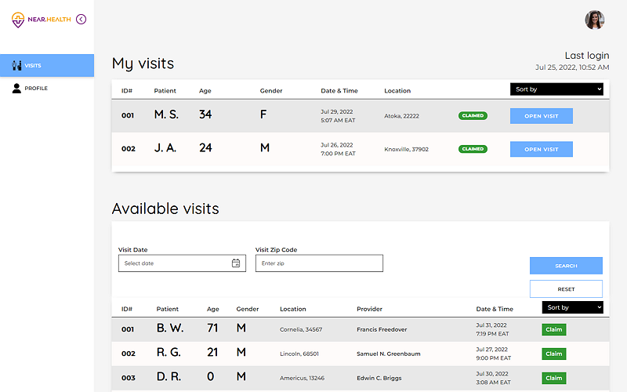Viewport: 627px width, 392px height.
Task: Click the Visit Date input field
Action: point(174,263)
